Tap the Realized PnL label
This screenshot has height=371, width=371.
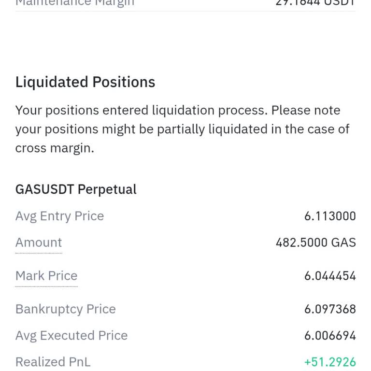(x=53, y=362)
